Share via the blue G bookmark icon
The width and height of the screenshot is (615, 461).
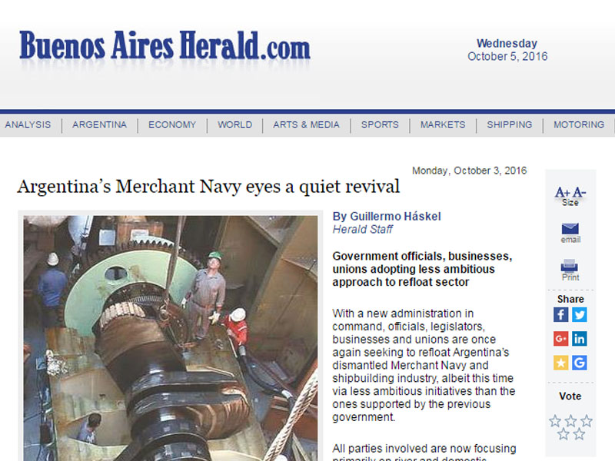580,363
